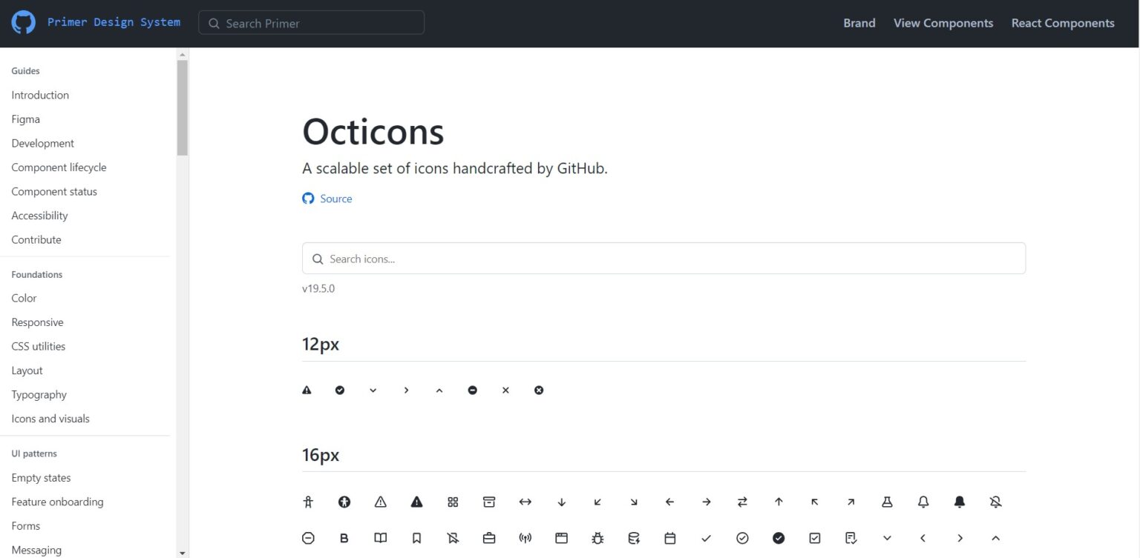Viewport: 1140px width, 558px height.
Task: Click the GitHub octocat logo in the header
Action: (22, 21)
